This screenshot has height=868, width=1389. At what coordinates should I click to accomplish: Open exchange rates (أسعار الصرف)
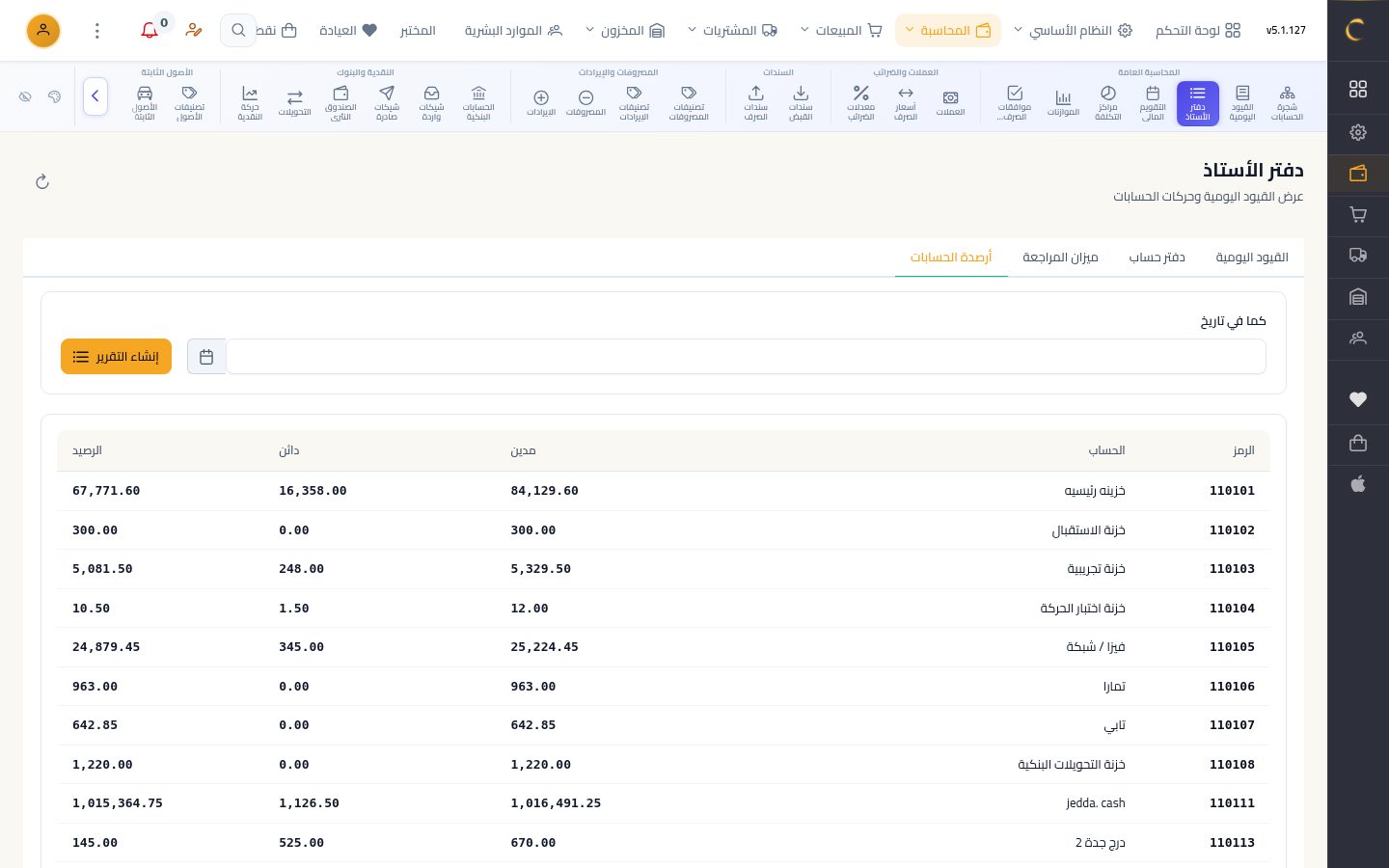(x=906, y=103)
